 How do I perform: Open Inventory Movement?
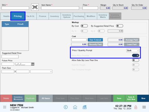tap(18, 98)
